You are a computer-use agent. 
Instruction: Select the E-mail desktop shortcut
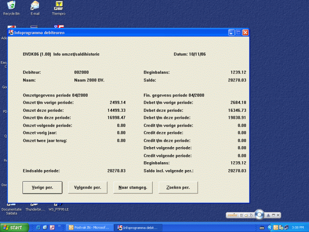click(x=35, y=6)
